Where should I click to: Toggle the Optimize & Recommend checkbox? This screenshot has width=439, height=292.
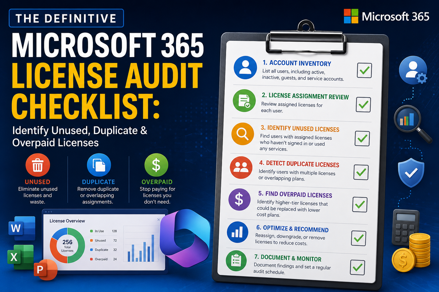click(x=358, y=238)
